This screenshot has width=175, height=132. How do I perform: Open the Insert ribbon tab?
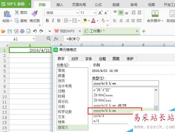pyautogui.click(x=60, y=5)
